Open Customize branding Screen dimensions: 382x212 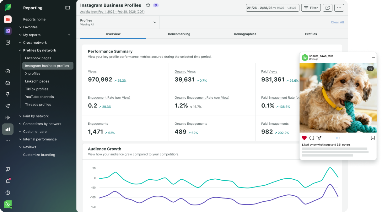39,155
